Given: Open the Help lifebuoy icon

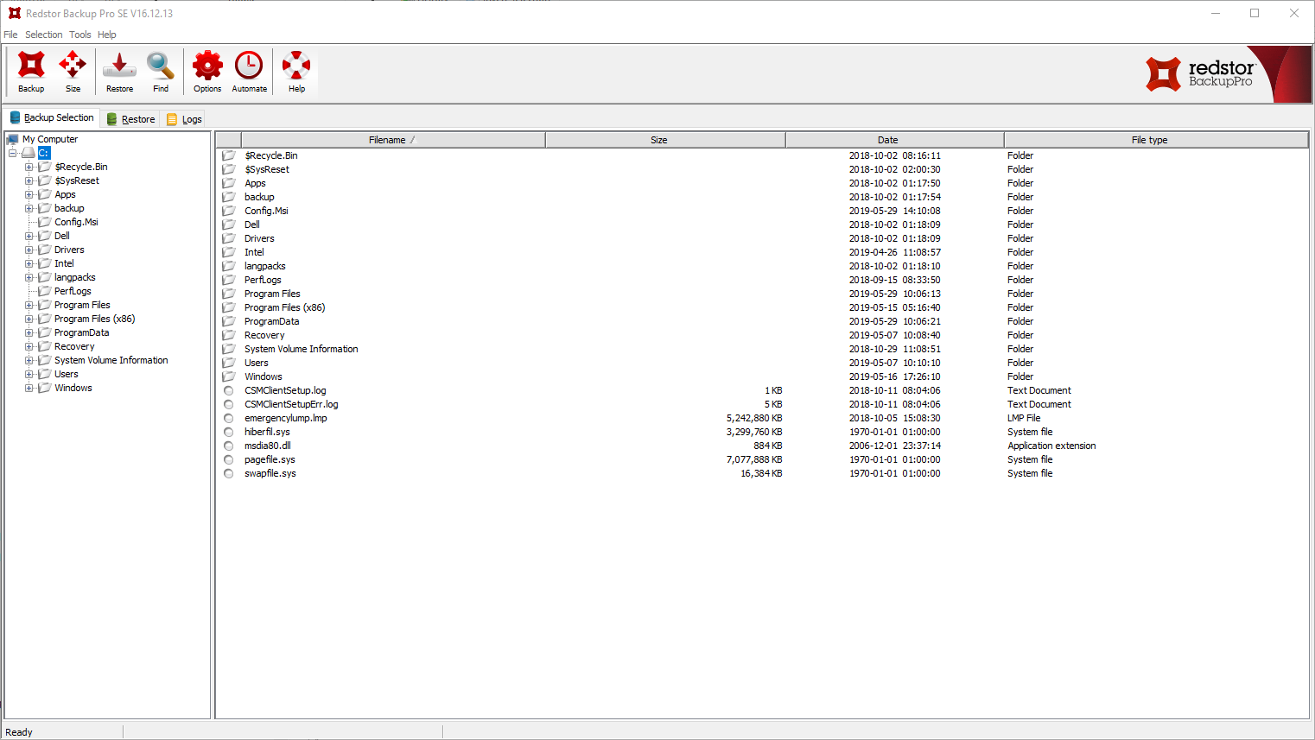Looking at the screenshot, I should tap(296, 72).
